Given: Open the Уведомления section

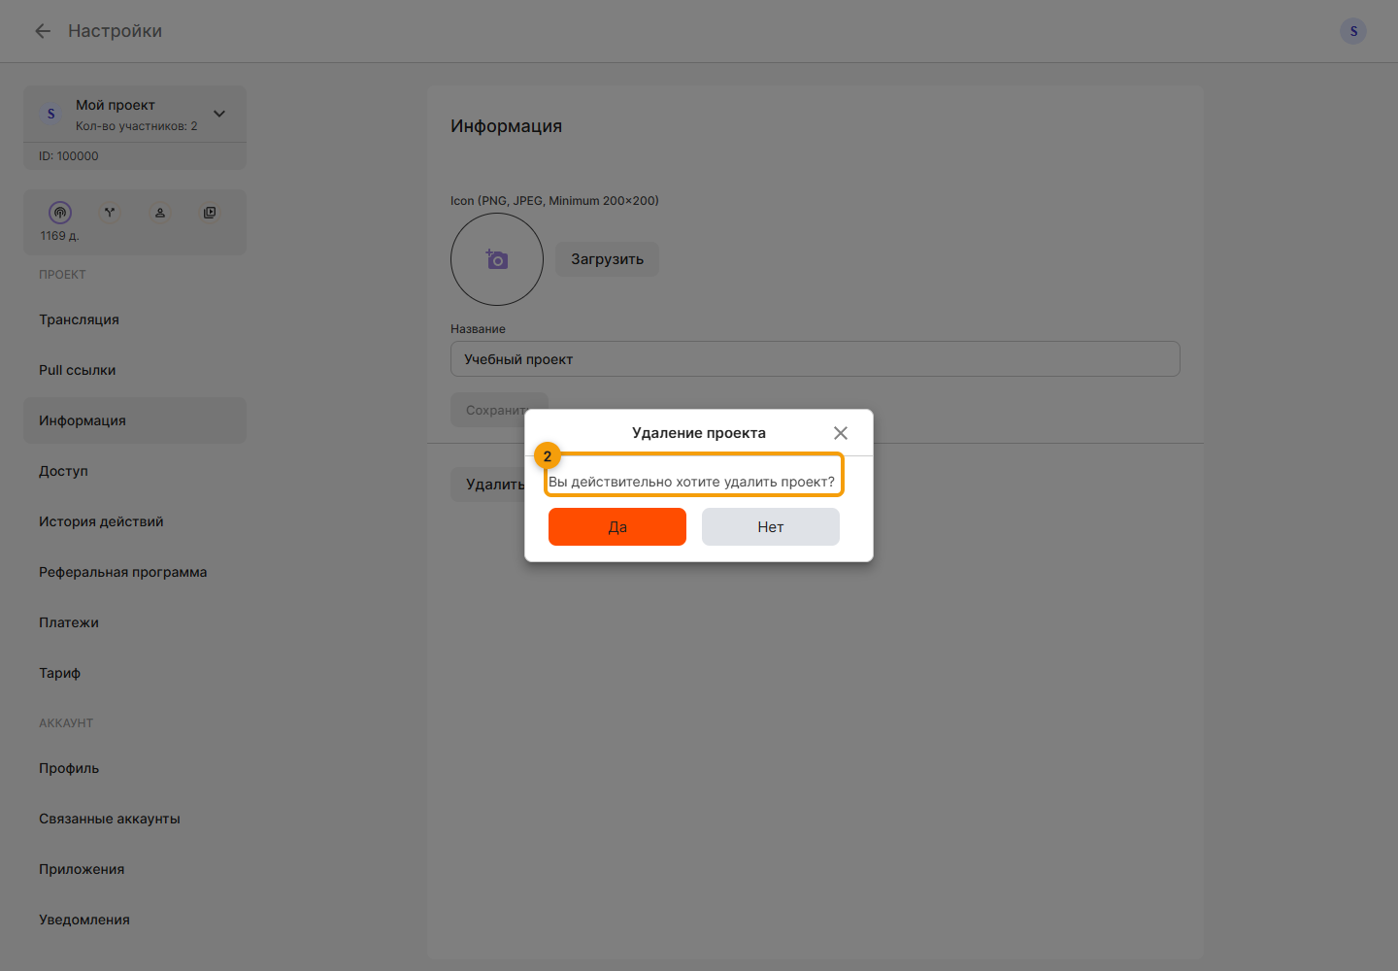Looking at the screenshot, I should pyautogui.click(x=135, y=920).
